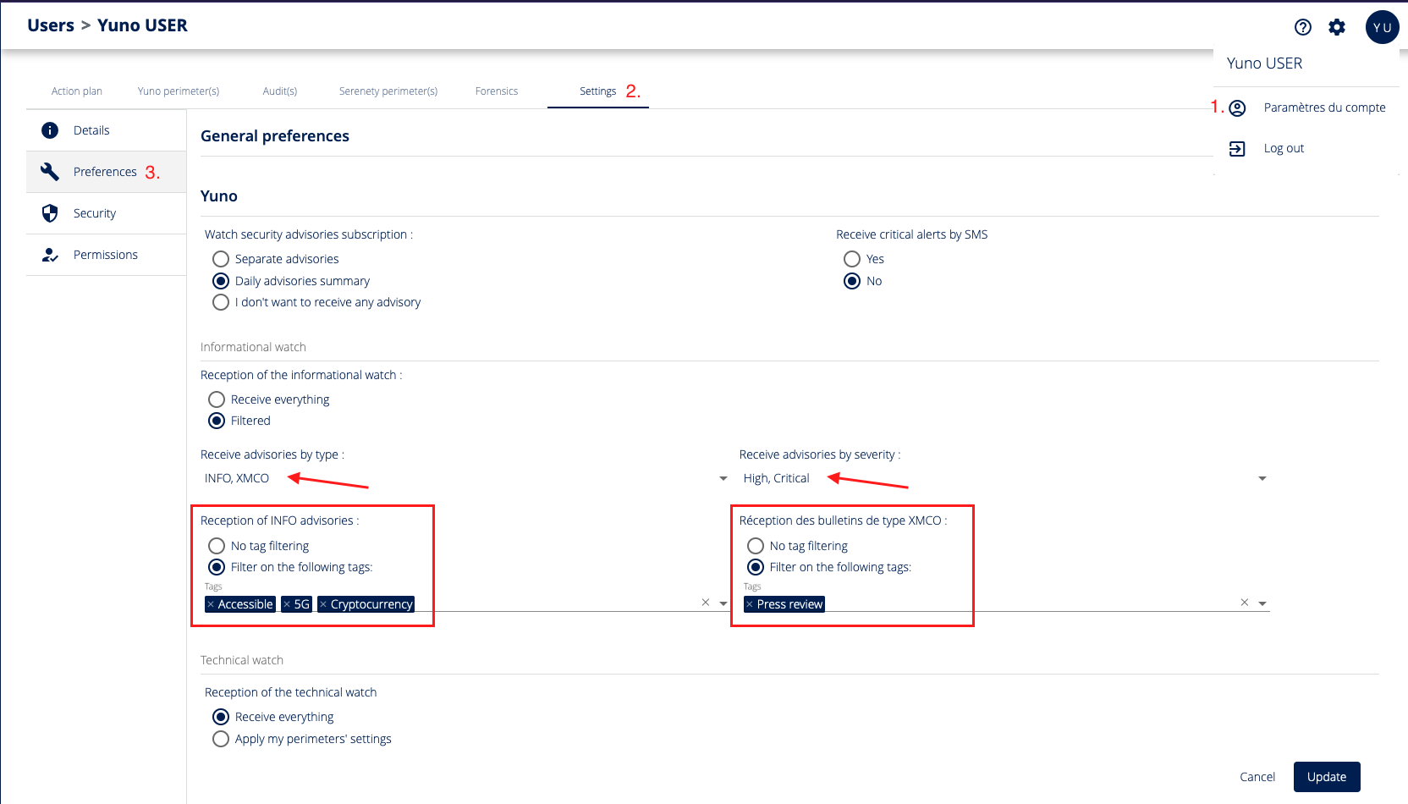Expand Receive advisories by severity dropdown
Screen dimensions: 1408x804
click(1262, 479)
